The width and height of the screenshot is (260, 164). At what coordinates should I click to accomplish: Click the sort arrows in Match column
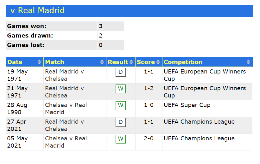coord(102,62)
